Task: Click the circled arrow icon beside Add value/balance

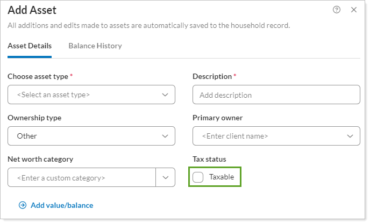Action: coord(23,205)
